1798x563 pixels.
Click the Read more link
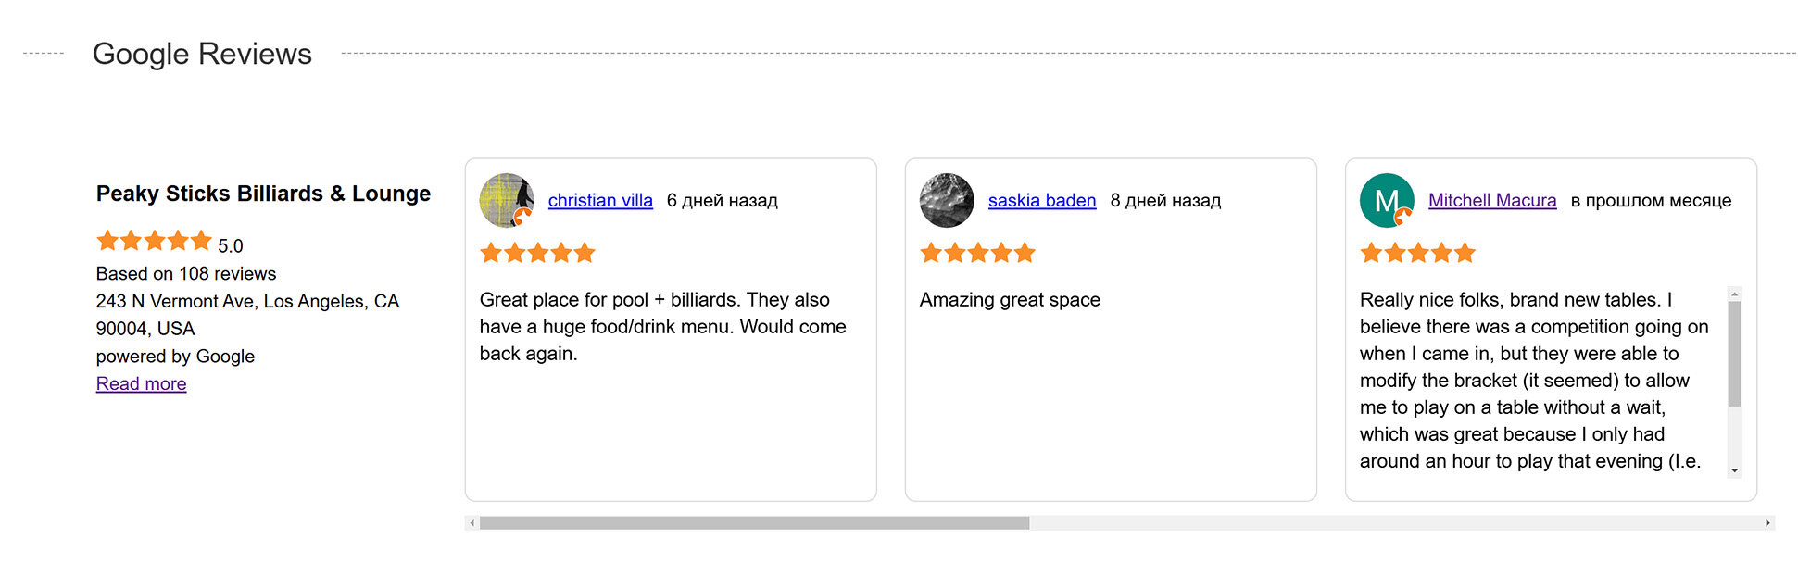141,384
